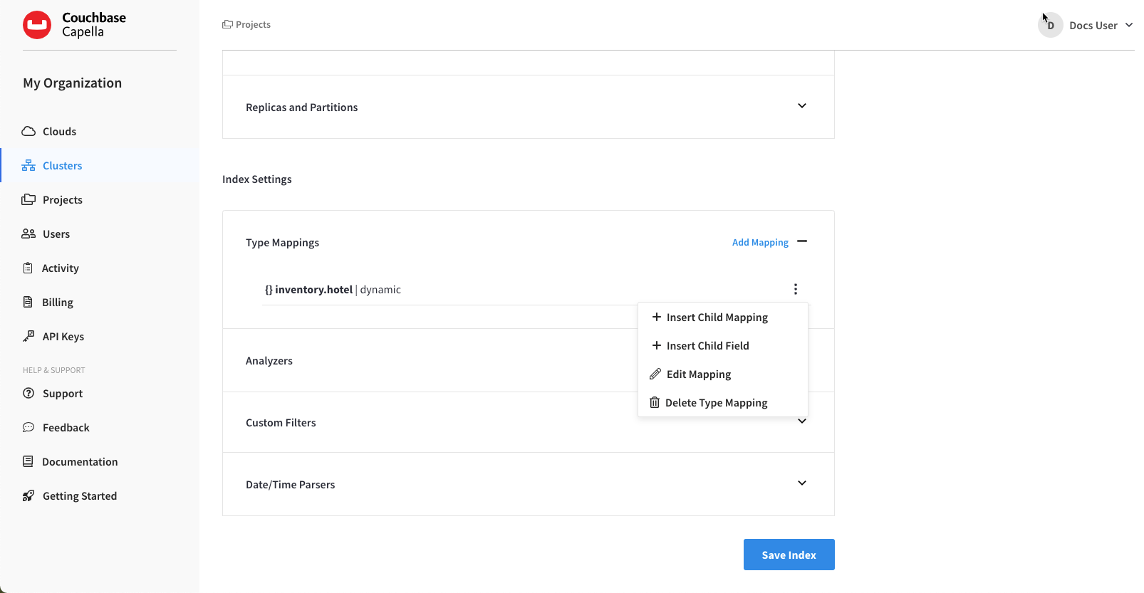
Task: Click the Type Mappings heading
Action: 282,243
